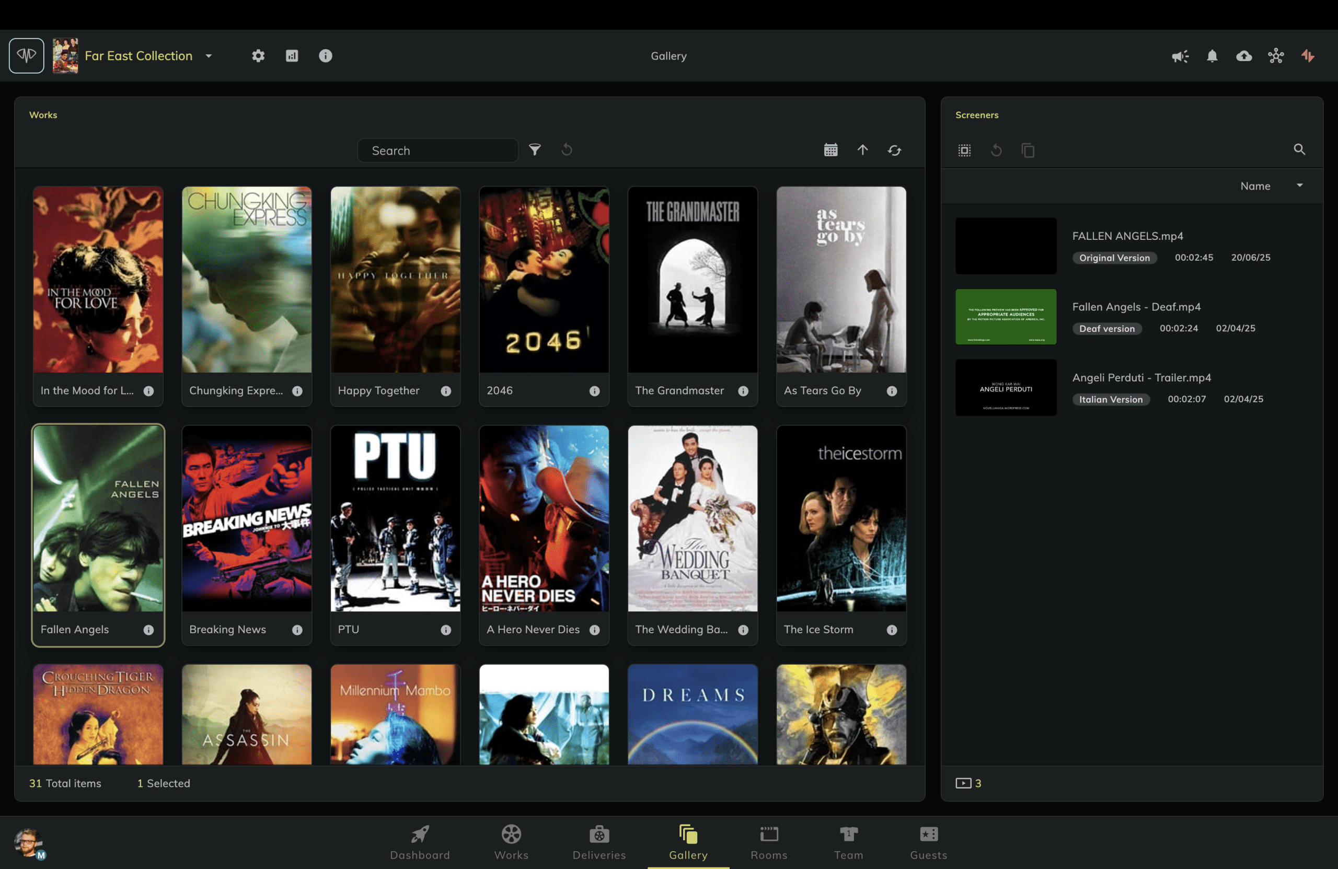Refresh the Works list with sync icon
Screen dimensions: 1338x869
point(894,150)
